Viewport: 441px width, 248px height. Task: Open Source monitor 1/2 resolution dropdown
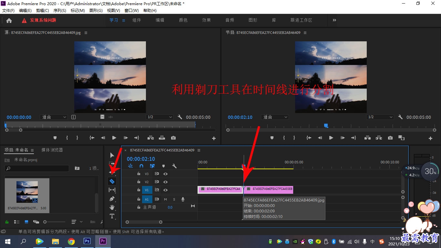pos(159,117)
